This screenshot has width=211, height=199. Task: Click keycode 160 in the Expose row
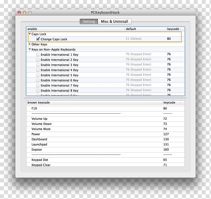click(x=166, y=150)
